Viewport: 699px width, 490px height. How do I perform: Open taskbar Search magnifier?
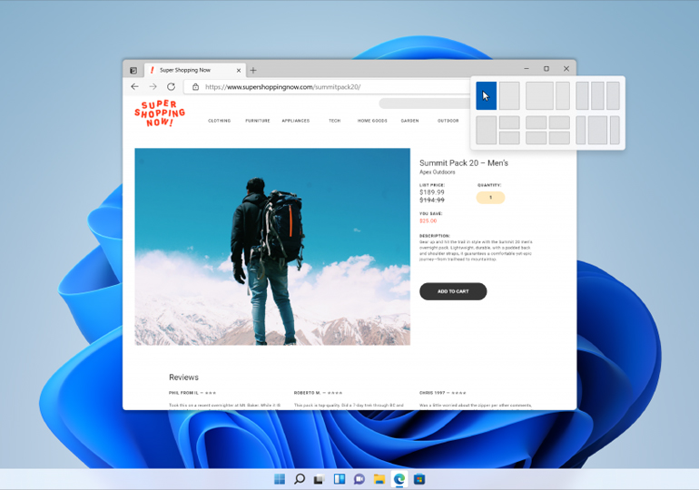(x=300, y=479)
